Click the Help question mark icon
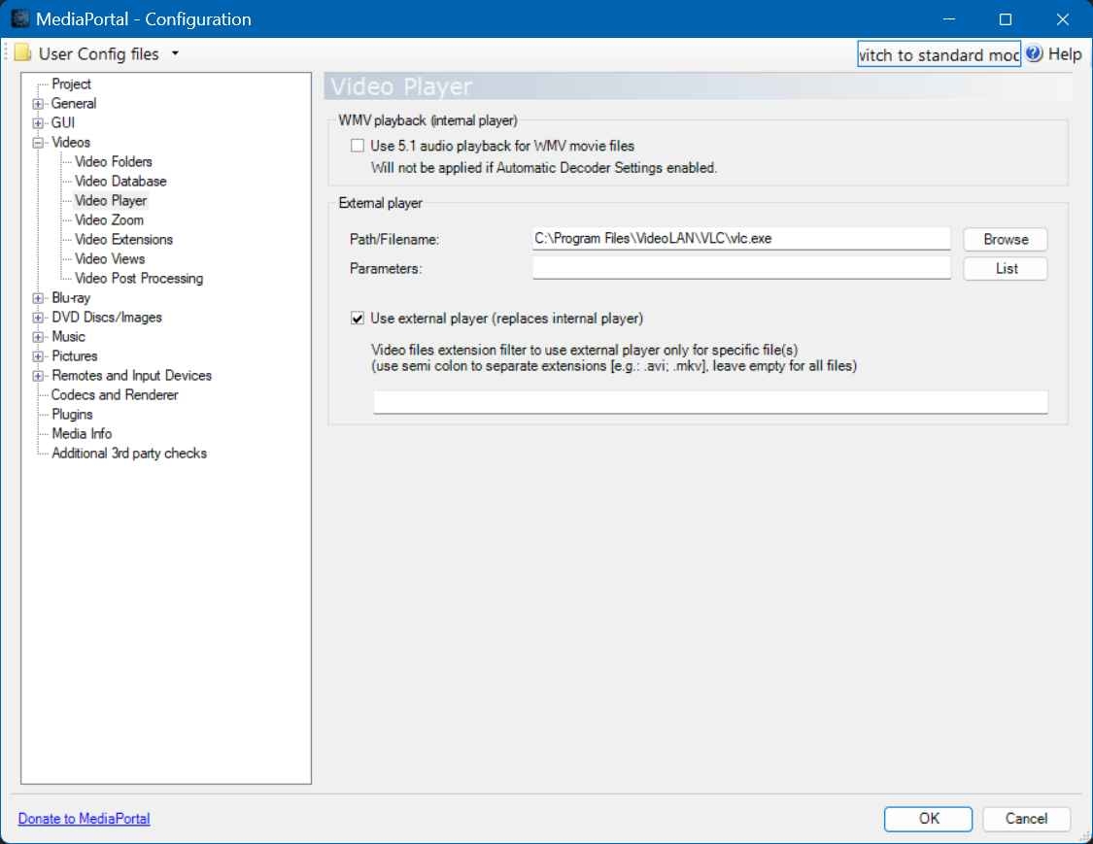This screenshot has width=1093, height=844. (1034, 54)
